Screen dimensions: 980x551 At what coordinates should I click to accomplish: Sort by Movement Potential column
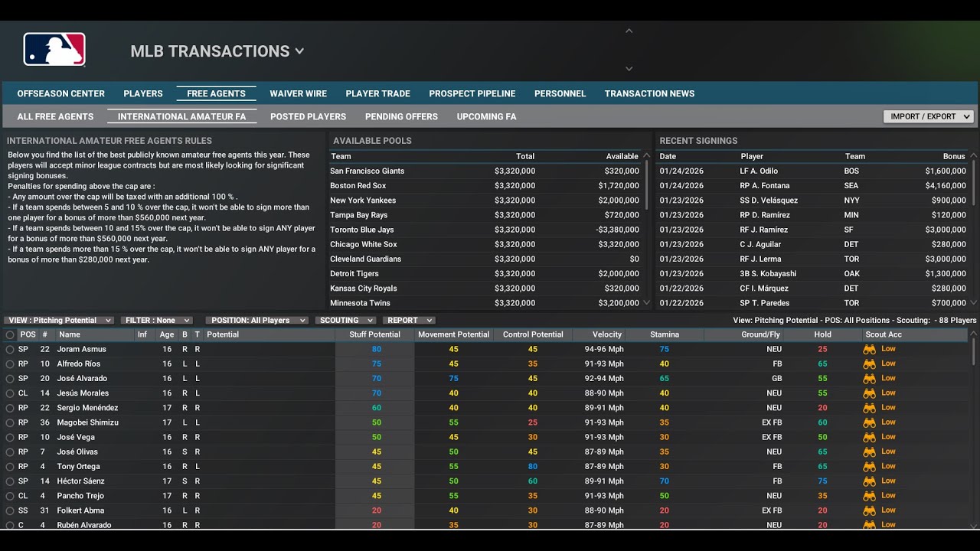[453, 334]
